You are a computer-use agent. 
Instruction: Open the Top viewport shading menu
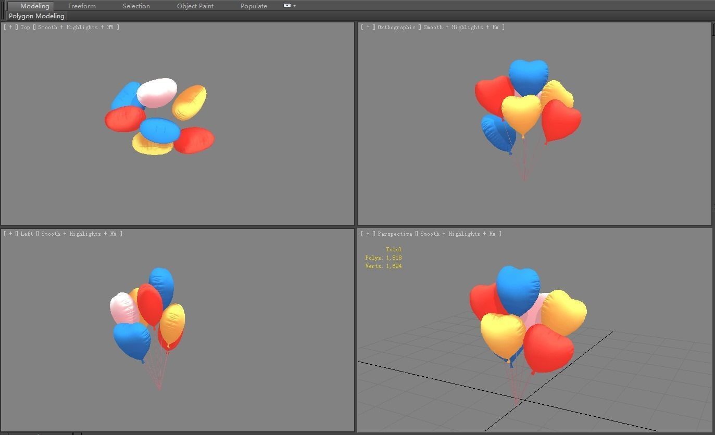(x=76, y=27)
